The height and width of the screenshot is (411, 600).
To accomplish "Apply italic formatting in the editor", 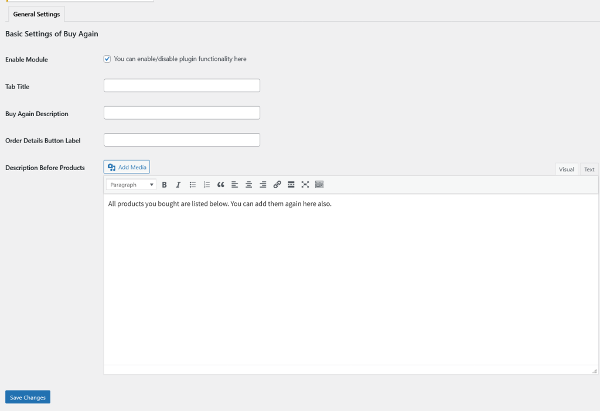I will click(x=178, y=185).
